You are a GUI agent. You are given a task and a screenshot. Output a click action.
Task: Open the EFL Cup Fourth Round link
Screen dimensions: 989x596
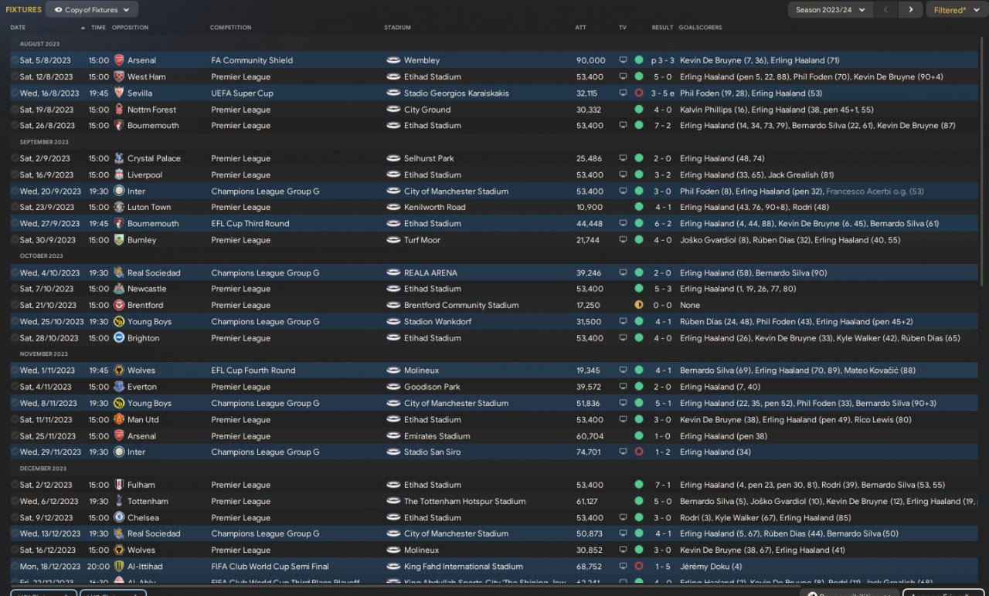coord(253,371)
